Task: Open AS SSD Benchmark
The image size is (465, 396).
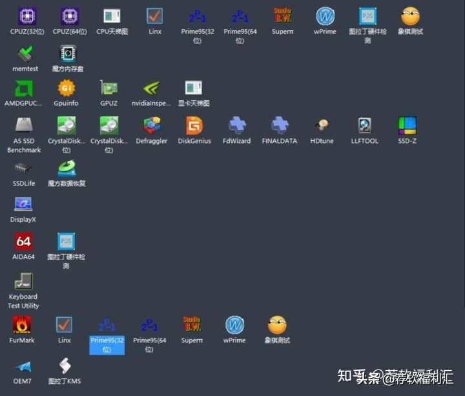Action: click(24, 125)
